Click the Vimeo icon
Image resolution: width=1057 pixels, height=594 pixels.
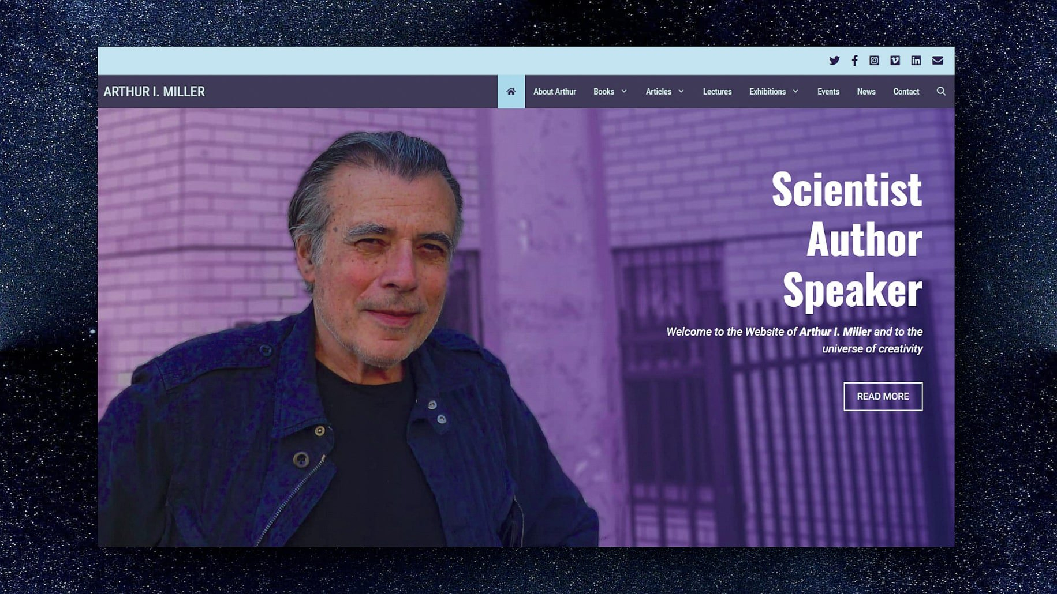[x=895, y=61]
